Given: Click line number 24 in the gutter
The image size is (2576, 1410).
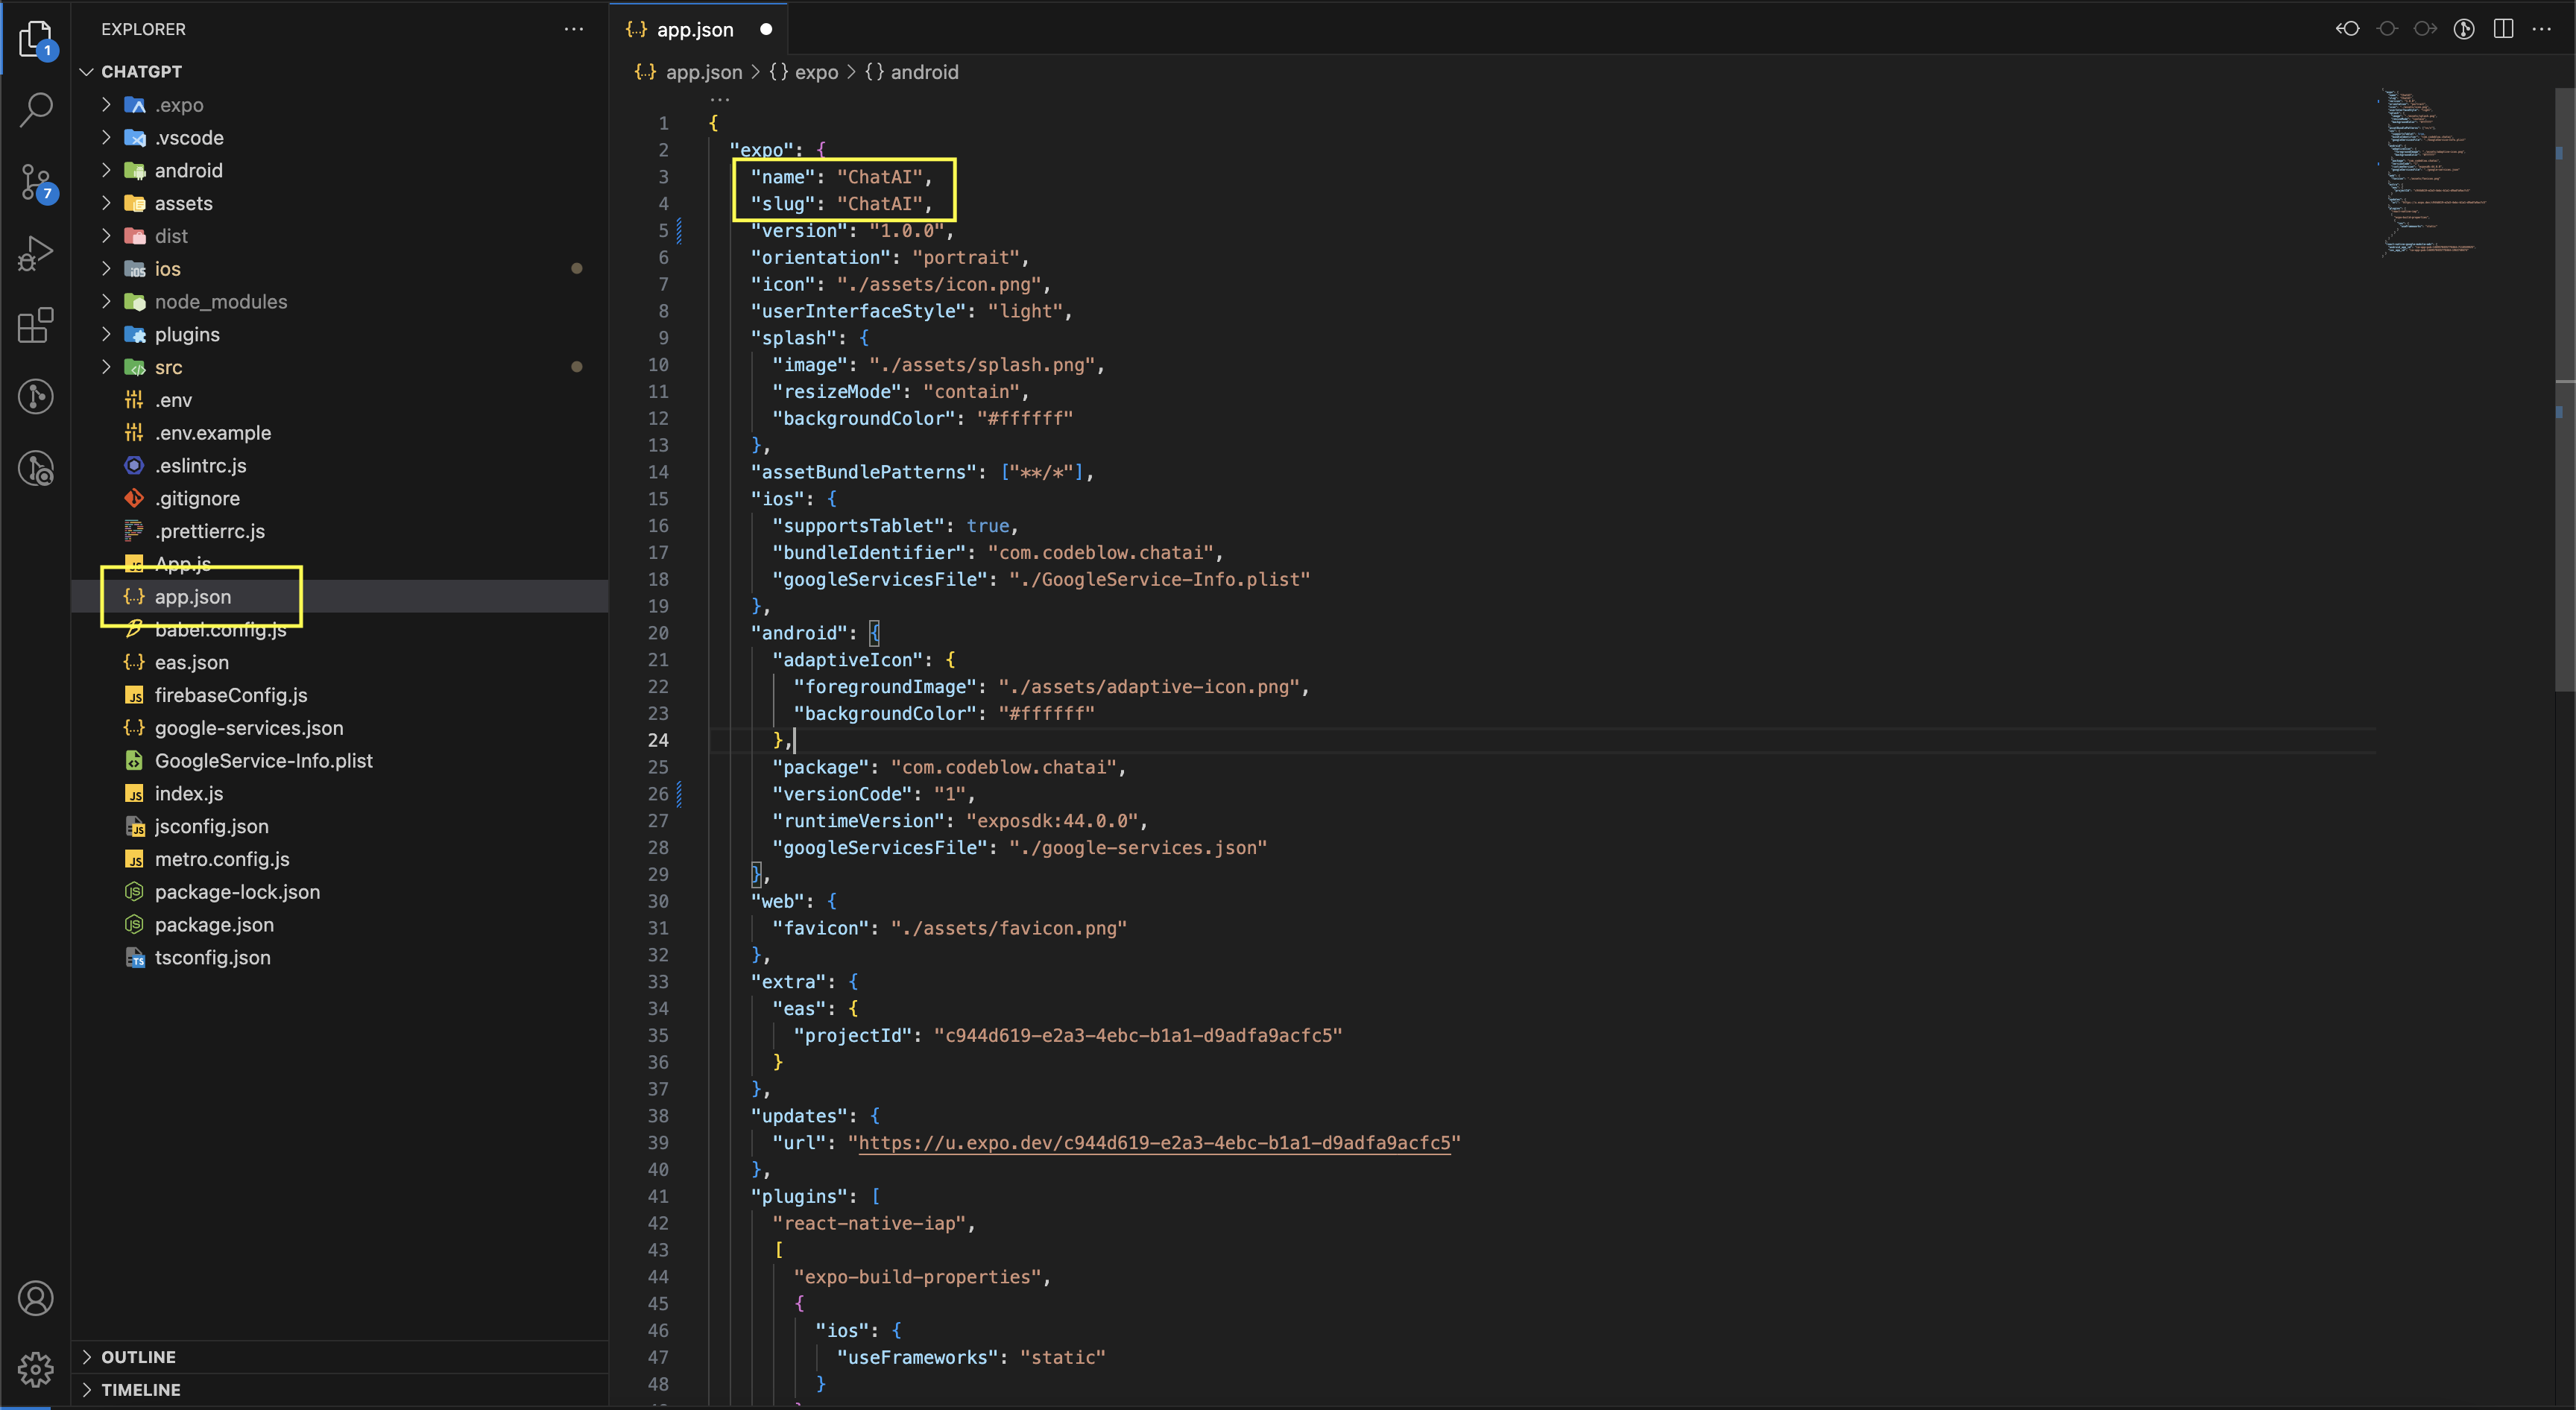Looking at the screenshot, I should [658, 740].
